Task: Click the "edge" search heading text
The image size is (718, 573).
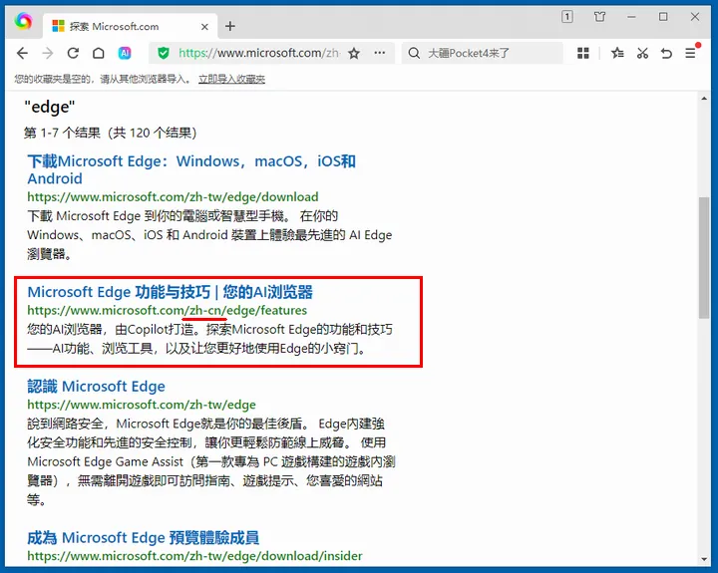Action: 50,107
